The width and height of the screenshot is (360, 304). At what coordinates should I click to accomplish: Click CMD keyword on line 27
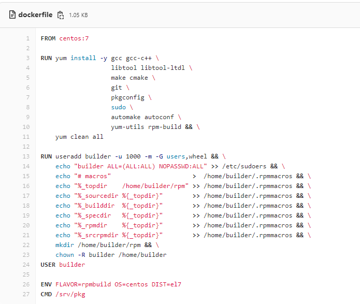click(x=46, y=294)
